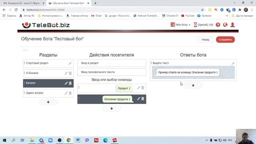The image size is (256, 144).
Task: Click the 'Сохранить' button
Action: coord(225,40)
